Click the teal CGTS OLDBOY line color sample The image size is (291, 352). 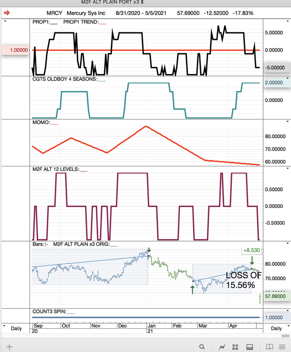tap(102, 80)
